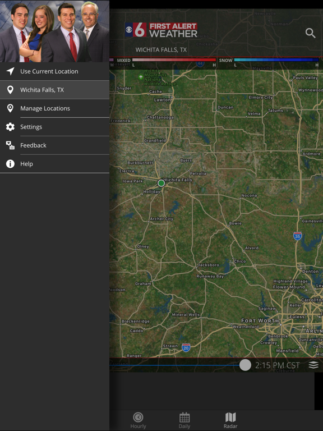Open the map layers stack icon
This screenshot has height=431, width=323.
click(313, 365)
